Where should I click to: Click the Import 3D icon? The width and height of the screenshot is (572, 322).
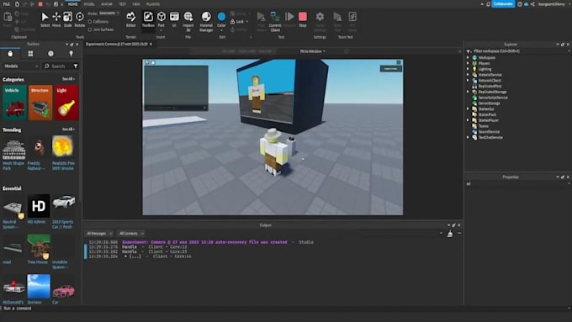click(x=188, y=22)
